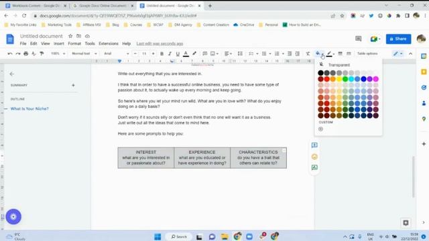429x241 pixels.
Task: Open the Insert menu
Action: pyautogui.click(x=59, y=44)
